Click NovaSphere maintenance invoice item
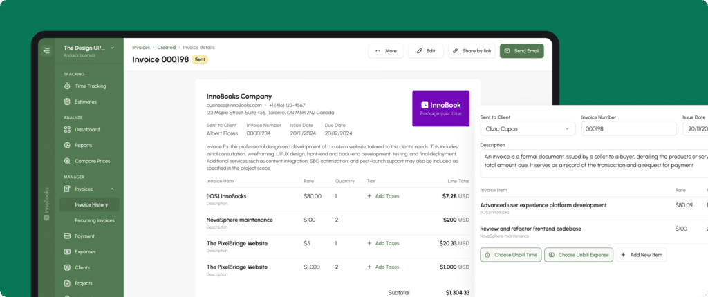 (239, 220)
